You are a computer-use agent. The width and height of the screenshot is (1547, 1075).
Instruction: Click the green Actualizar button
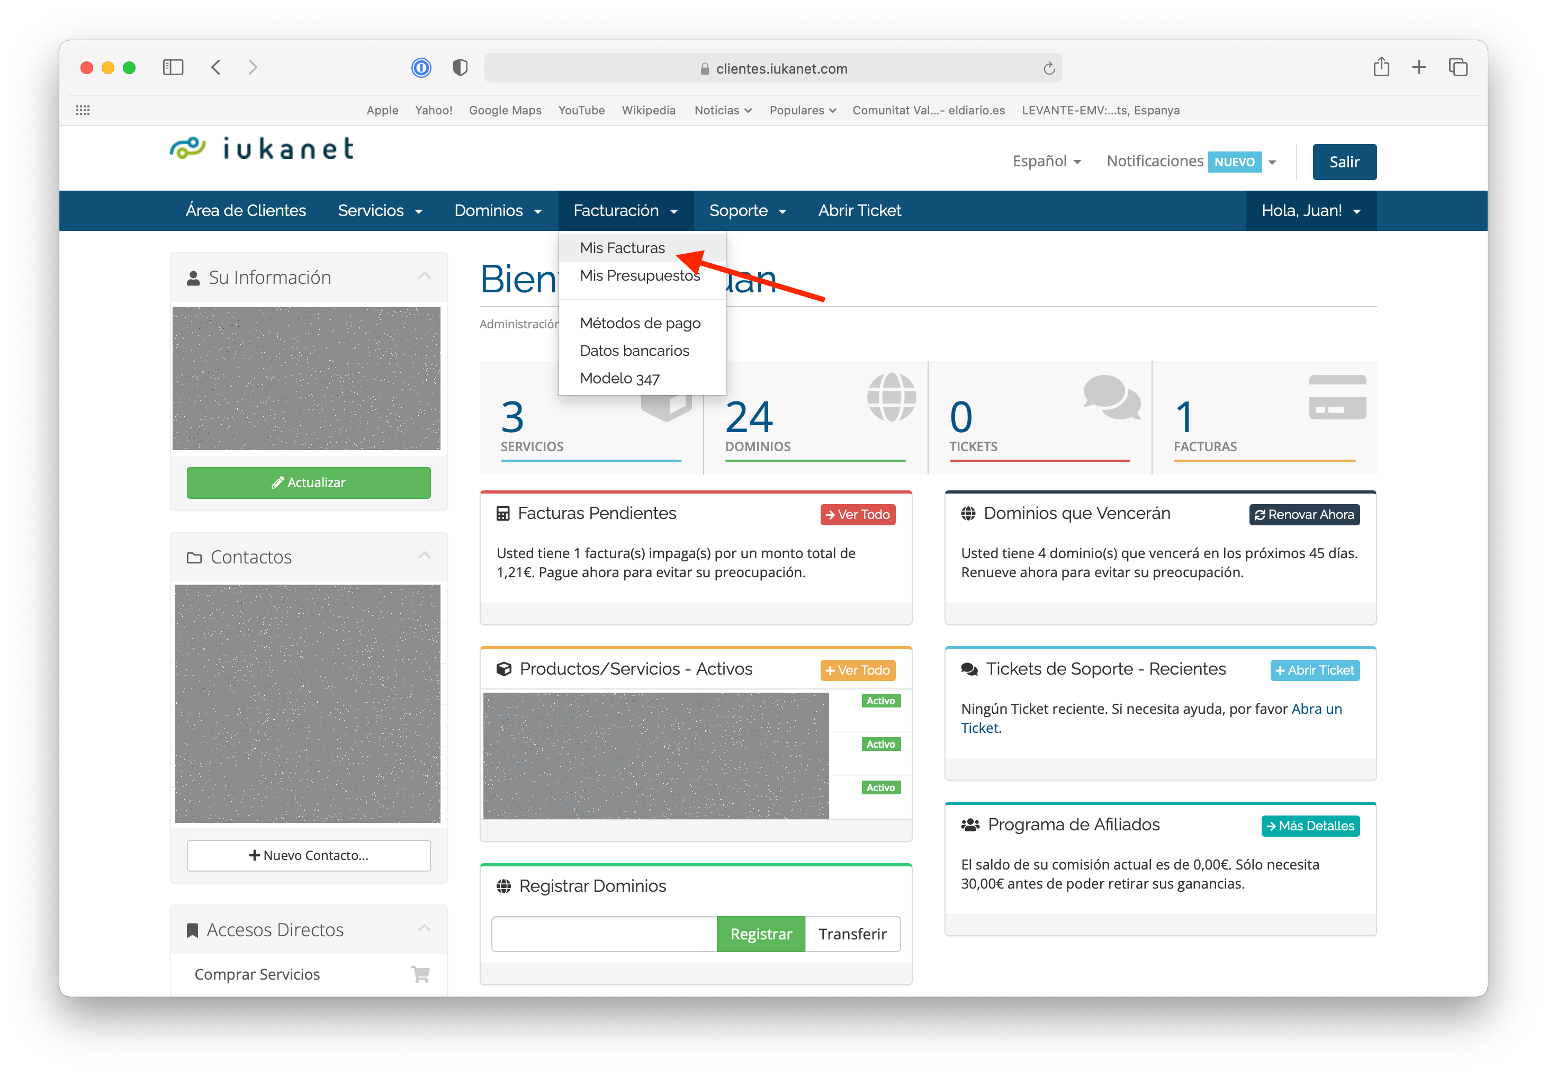click(x=308, y=482)
